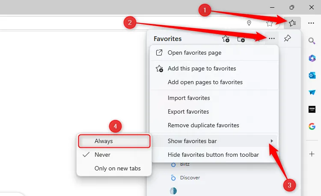This screenshot has height=196, width=321.
Task: Click the add-folder icon in Favorites header
Action: pyautogui.click(x=241, y=39)
